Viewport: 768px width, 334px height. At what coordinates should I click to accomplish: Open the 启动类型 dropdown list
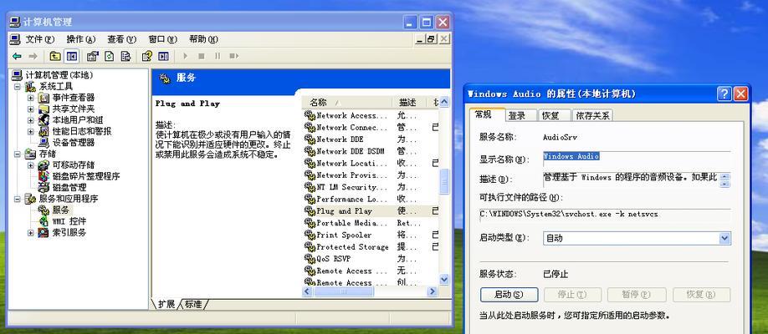point(724,238)
